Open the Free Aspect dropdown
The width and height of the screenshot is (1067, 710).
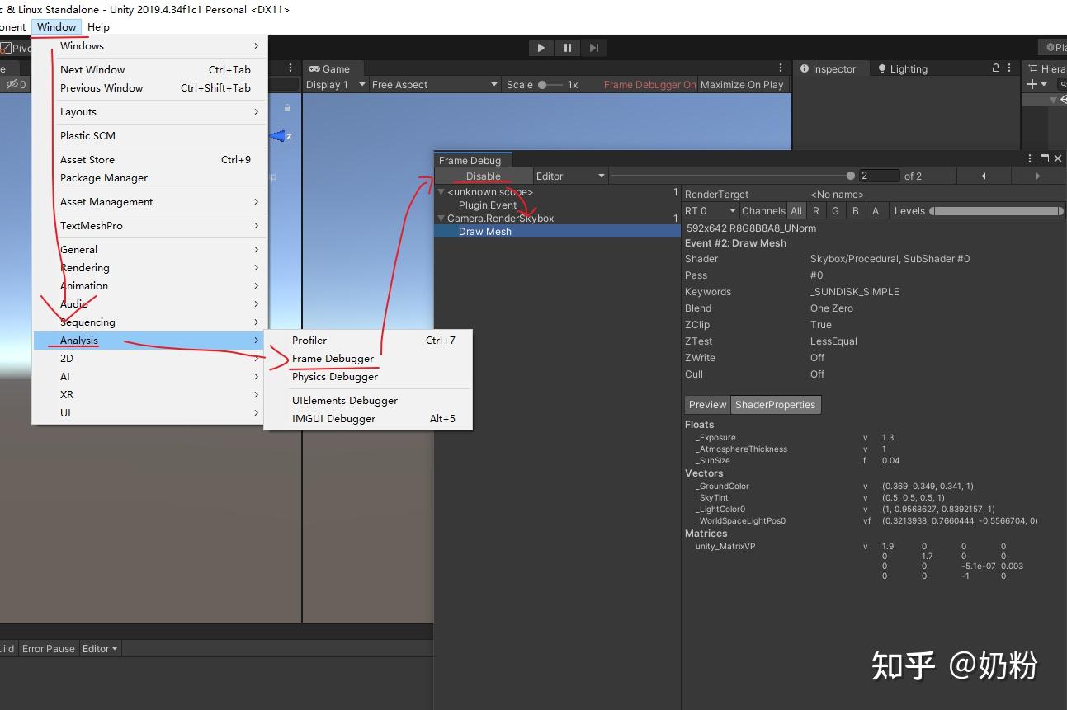pyautogui.click(x=432, y=84)
